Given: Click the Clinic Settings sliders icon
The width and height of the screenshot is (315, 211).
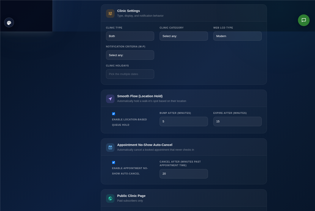Looking at the screenshot, I should 110,14.
